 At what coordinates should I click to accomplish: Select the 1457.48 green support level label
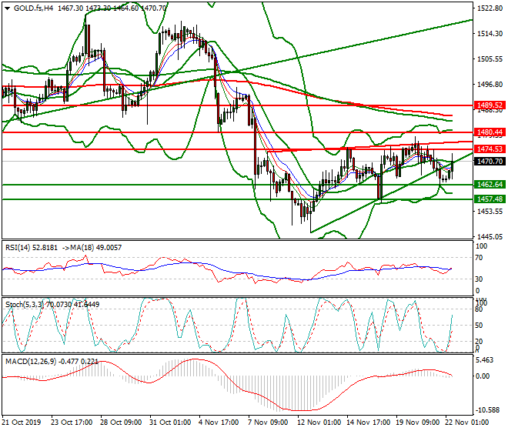click(490, 199)
